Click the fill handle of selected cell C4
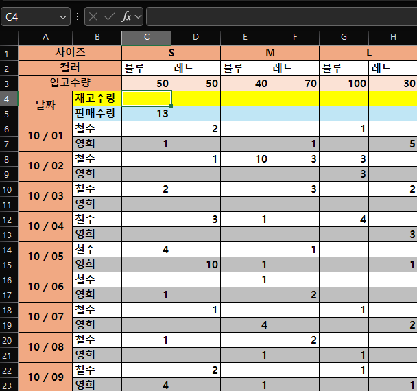This screenshot has height=391, width=417. 171,106
